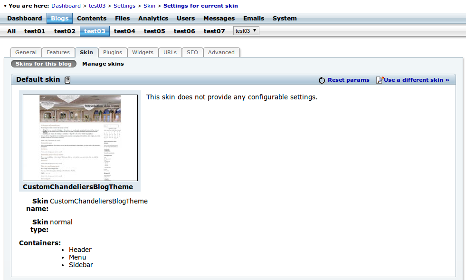This screenshot has width=466, height=280.
Task: Select the Blogs main menu tab
Action: pyautogui.click(x=60, y=19)
